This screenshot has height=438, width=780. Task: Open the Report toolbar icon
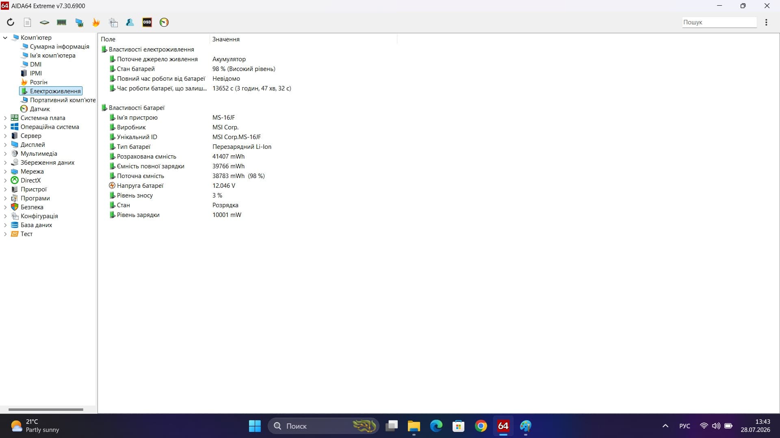click(28, 22)
